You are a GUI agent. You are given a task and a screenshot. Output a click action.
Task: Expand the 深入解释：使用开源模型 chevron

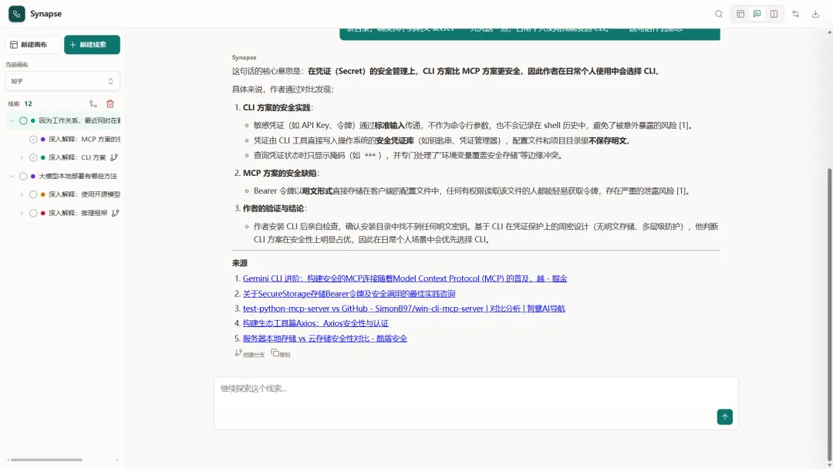(22, 195)
